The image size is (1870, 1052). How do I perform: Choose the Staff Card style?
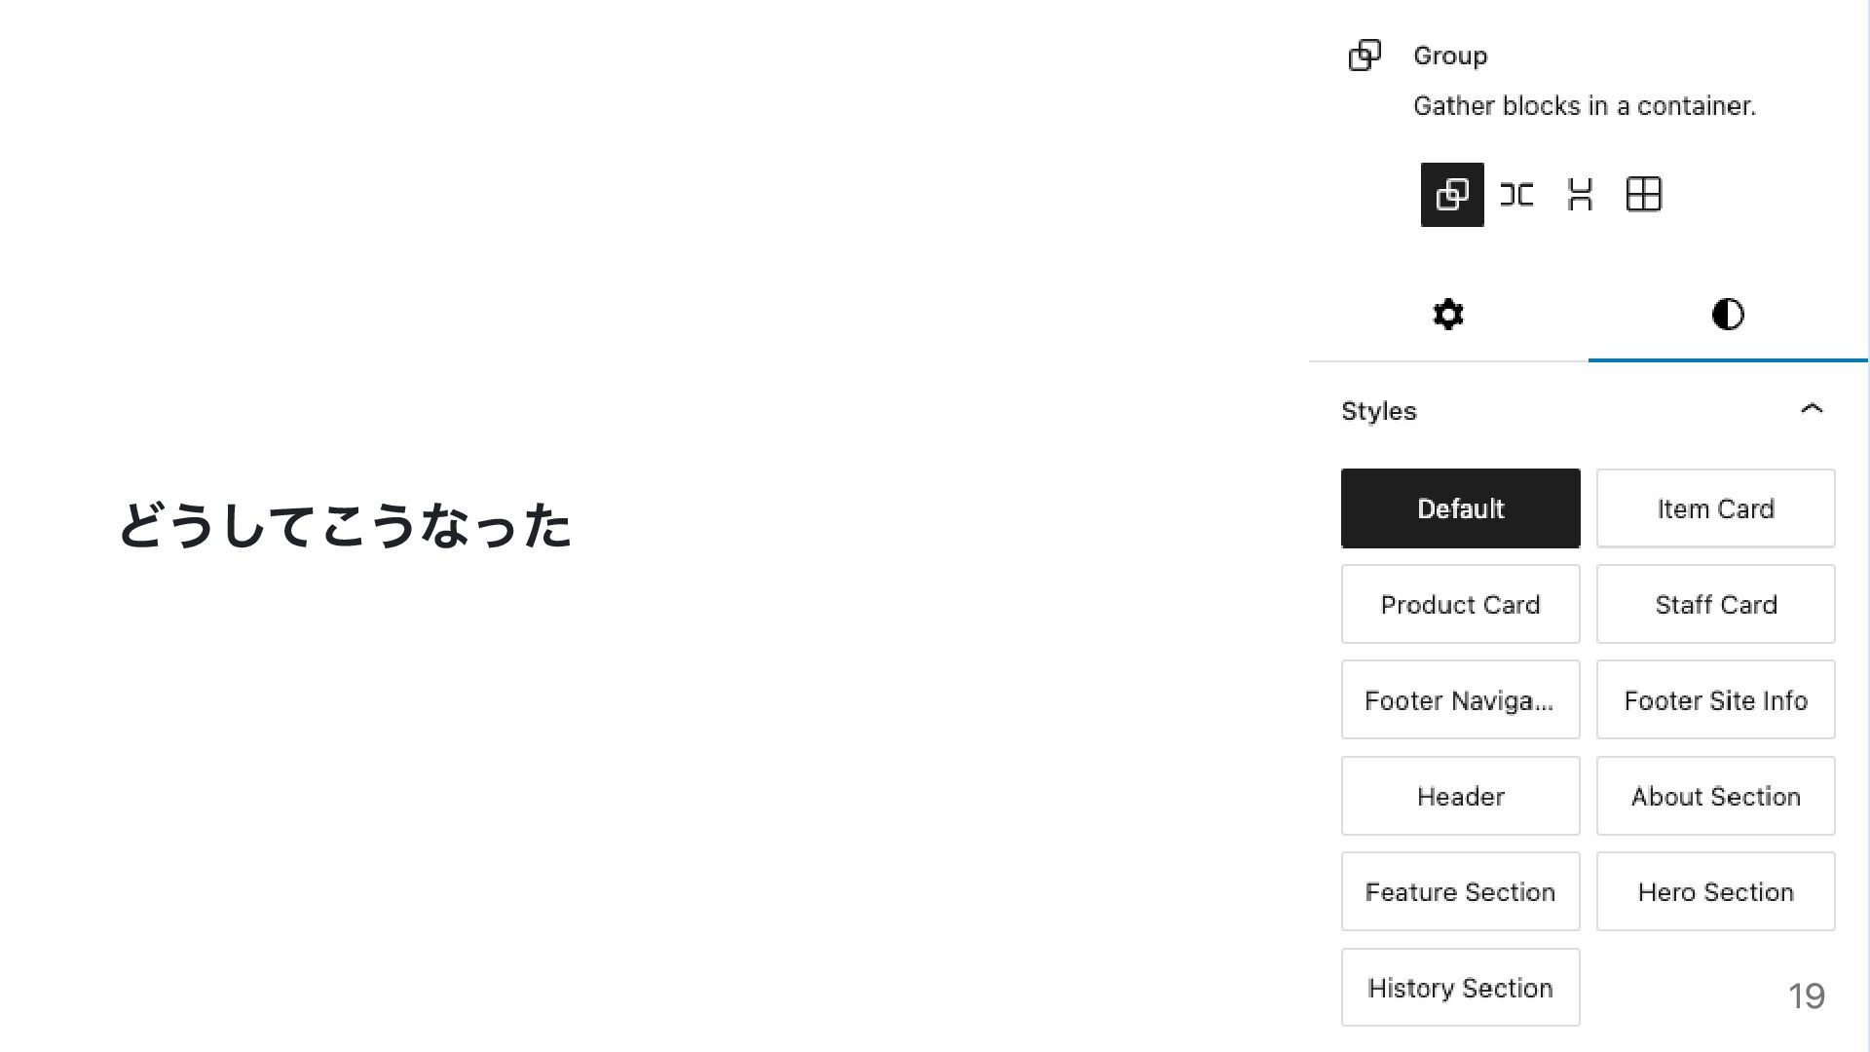1716,604
